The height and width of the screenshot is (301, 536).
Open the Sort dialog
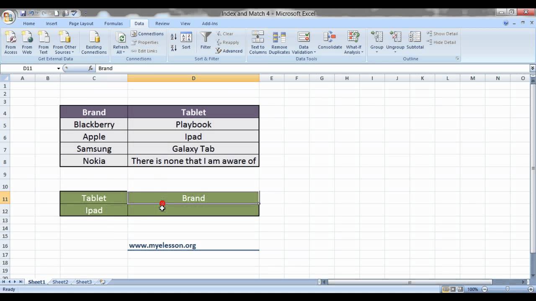(186, 41)
